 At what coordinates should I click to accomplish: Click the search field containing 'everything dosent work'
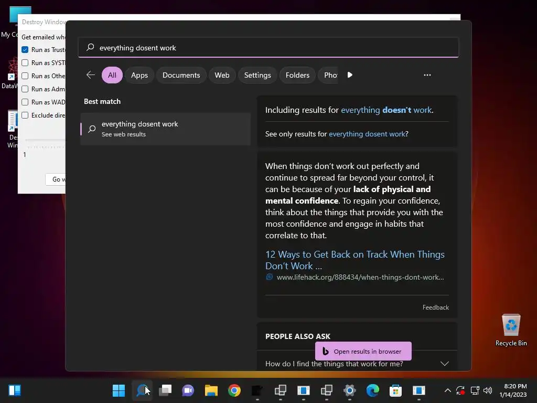pos(268,47)
